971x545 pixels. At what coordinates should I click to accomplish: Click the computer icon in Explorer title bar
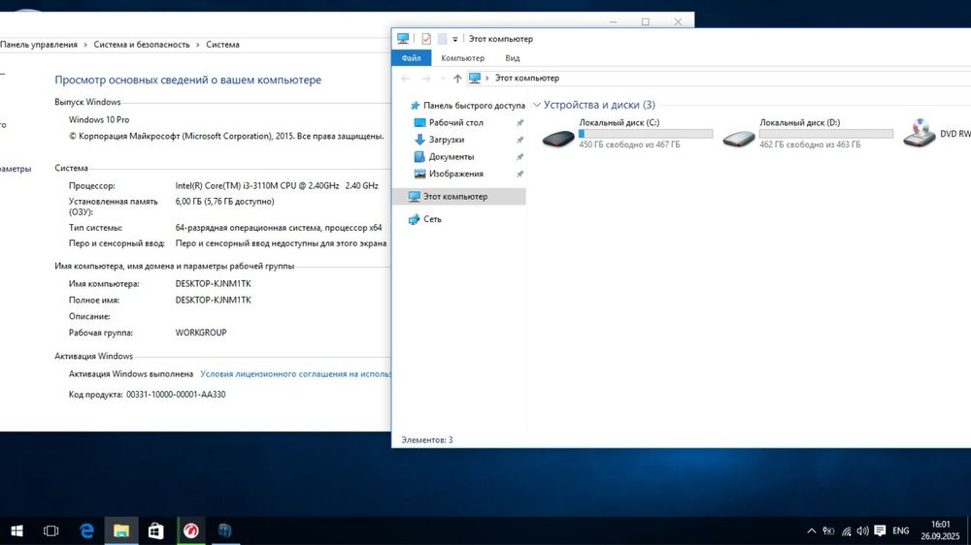tap(403, 39)
